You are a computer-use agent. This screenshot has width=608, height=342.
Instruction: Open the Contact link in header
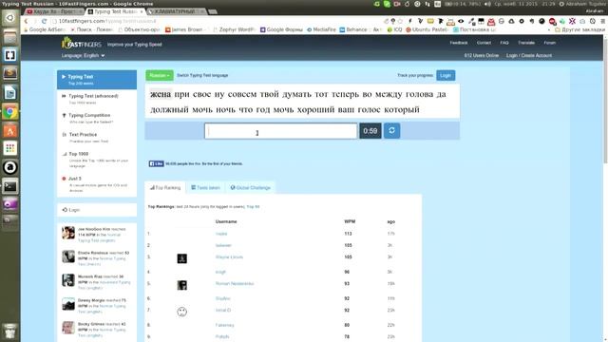(484, 43)
